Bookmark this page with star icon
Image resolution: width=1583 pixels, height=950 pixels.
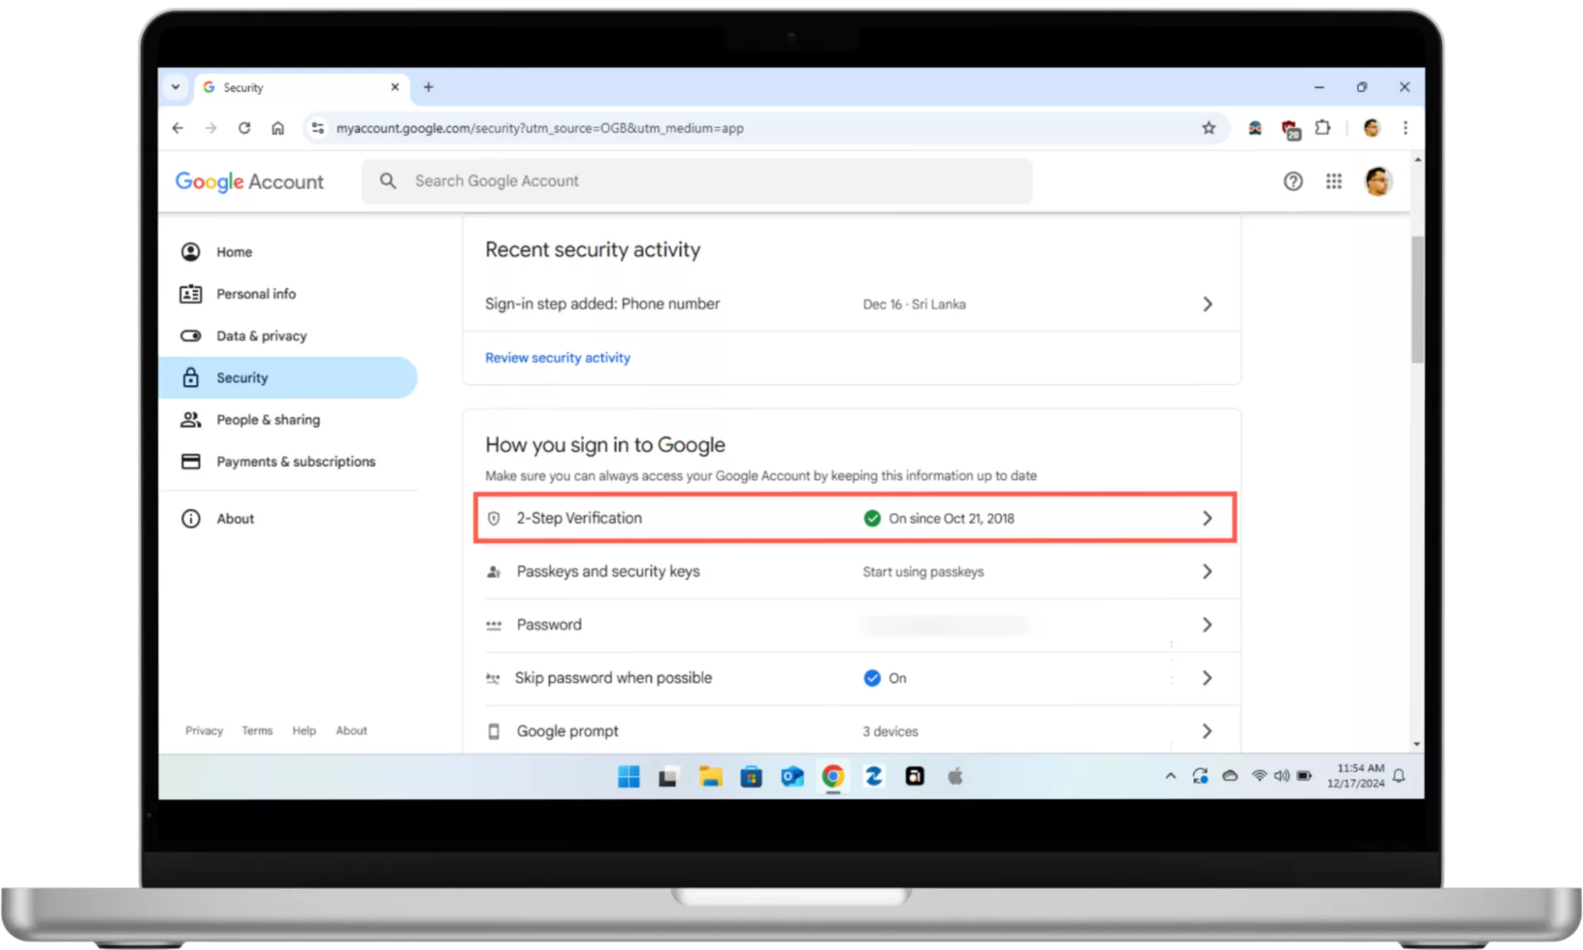[1208, 127]
